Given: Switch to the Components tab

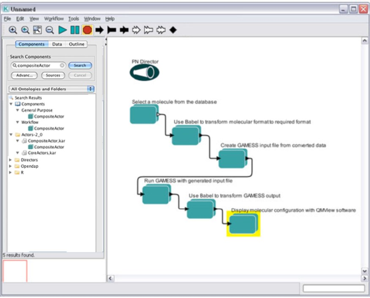Looking at the screenshot, I should click(31, 44).
